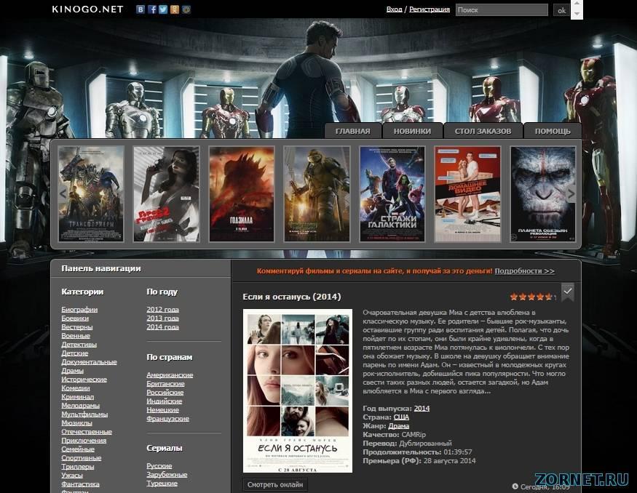Open the Комедии category

[76, 388]
